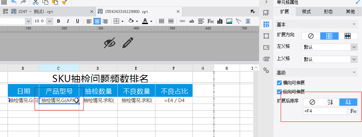Viewport: 362px width, 137px height.
Task: Select no-sort option for 扩展后排序
Action: click(x=312, y=102)
